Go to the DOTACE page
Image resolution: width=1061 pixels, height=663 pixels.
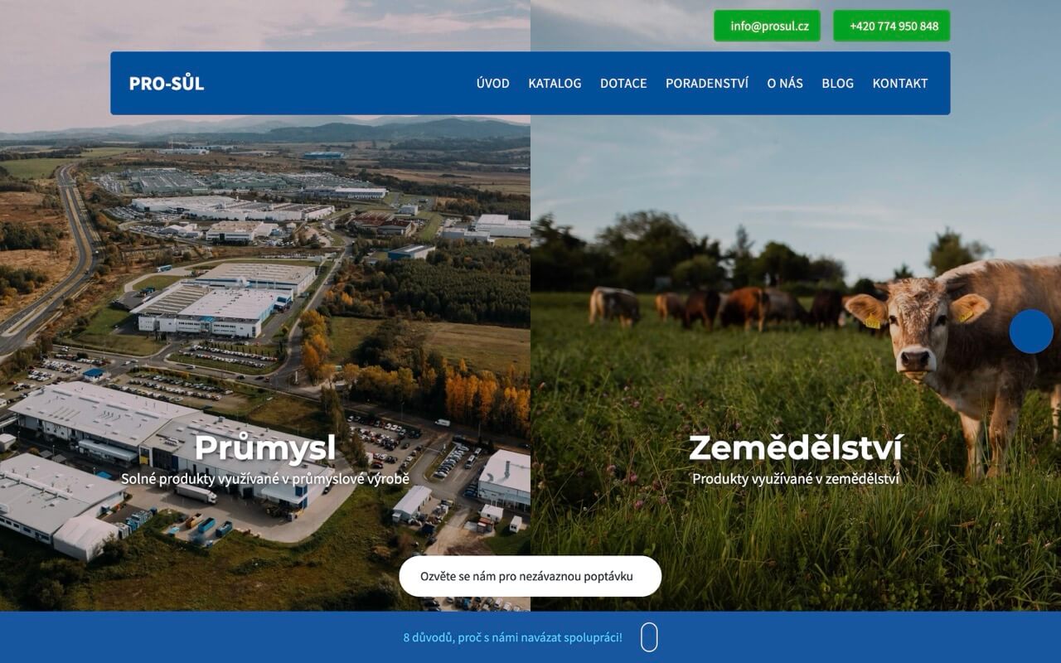pos(623,83)
